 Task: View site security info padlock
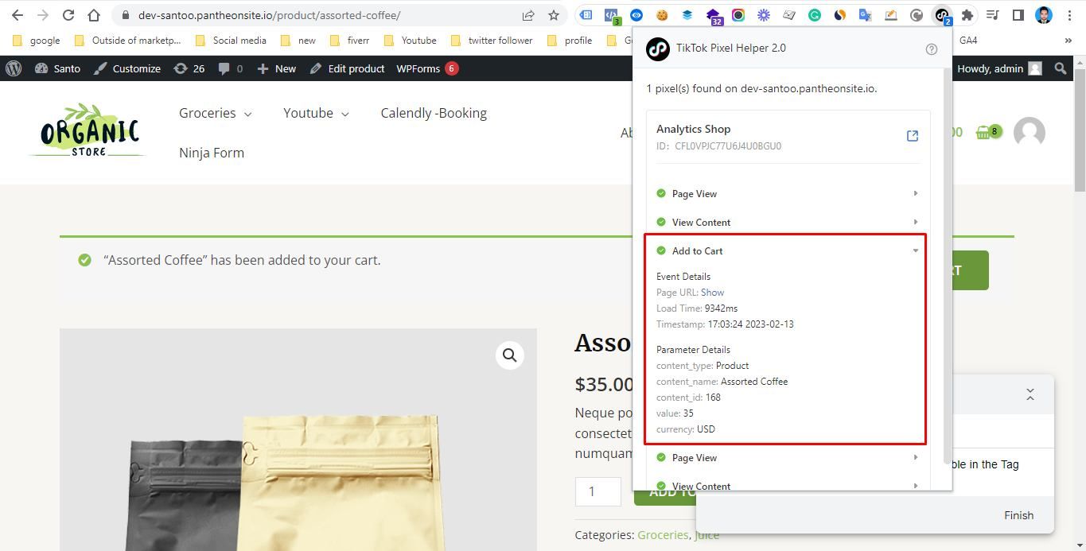tap(126, 15)
